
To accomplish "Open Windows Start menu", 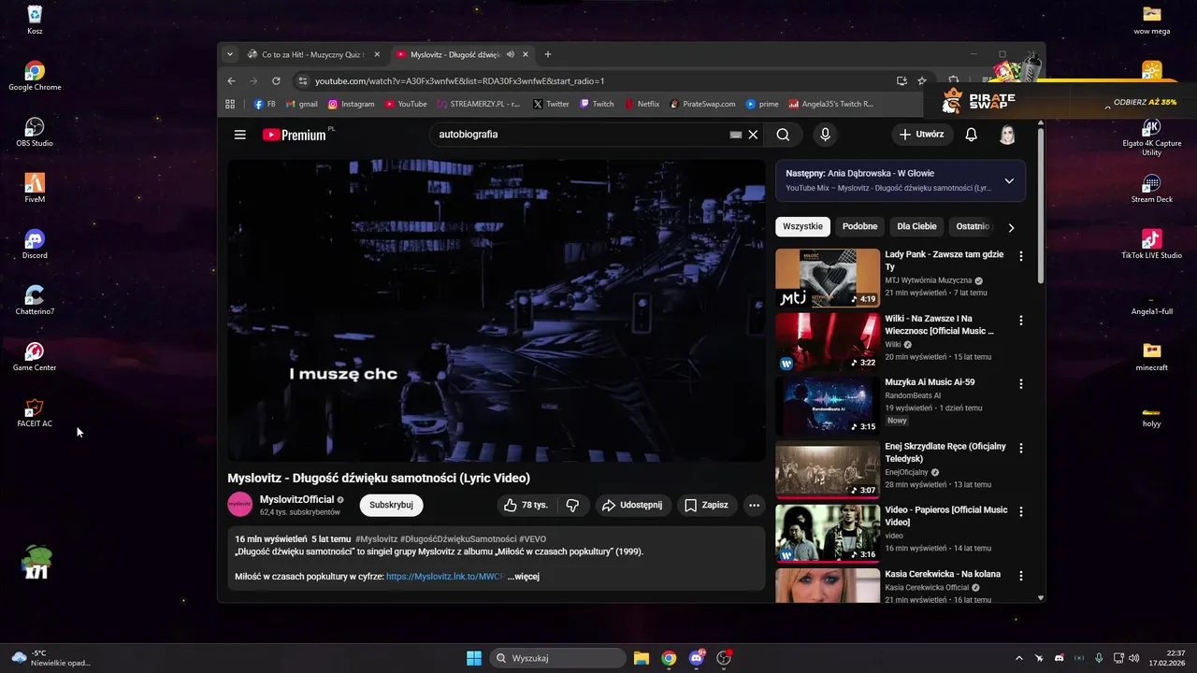I will click(474, 658).
